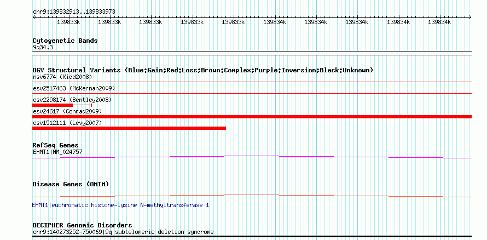Select the black DECIPHER disorder bar

pyautogui.click(x=252, y=237)
